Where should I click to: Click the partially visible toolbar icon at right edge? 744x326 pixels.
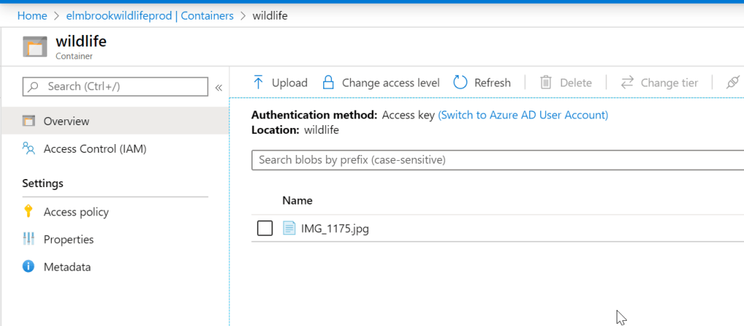coord(732,83)
